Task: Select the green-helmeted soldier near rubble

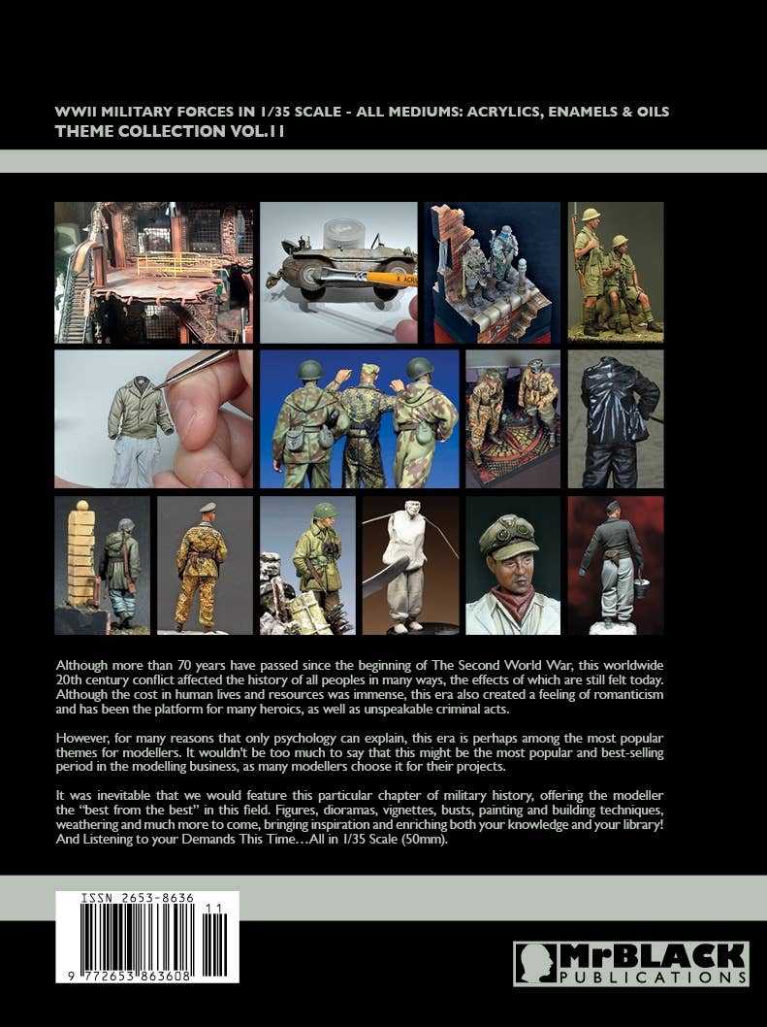Action: [307, 565]
